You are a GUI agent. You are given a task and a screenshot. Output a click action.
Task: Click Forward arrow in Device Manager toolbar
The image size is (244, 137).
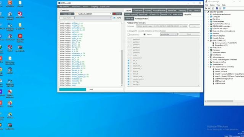209,8
